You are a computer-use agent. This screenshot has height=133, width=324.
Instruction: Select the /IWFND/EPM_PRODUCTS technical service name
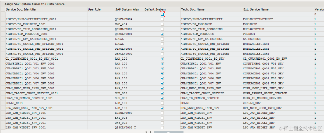[212, 34]
